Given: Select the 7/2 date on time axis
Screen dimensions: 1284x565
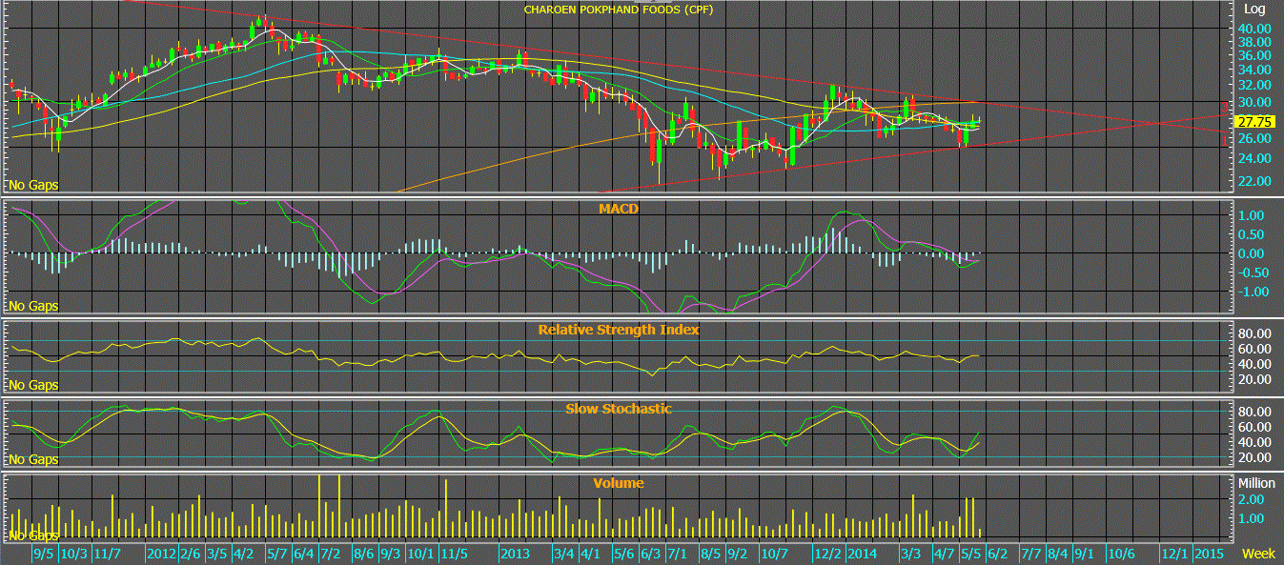Looking at the screenshot, I should click(331, 554).
